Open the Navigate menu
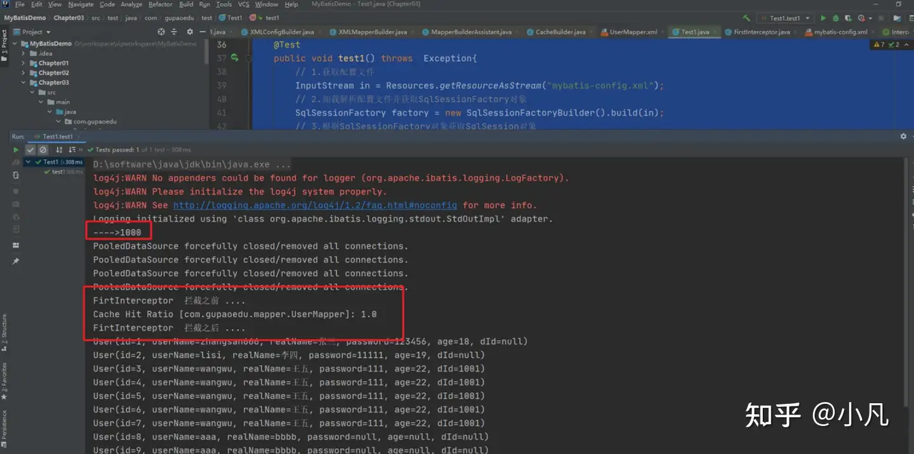 coord(81,4)
